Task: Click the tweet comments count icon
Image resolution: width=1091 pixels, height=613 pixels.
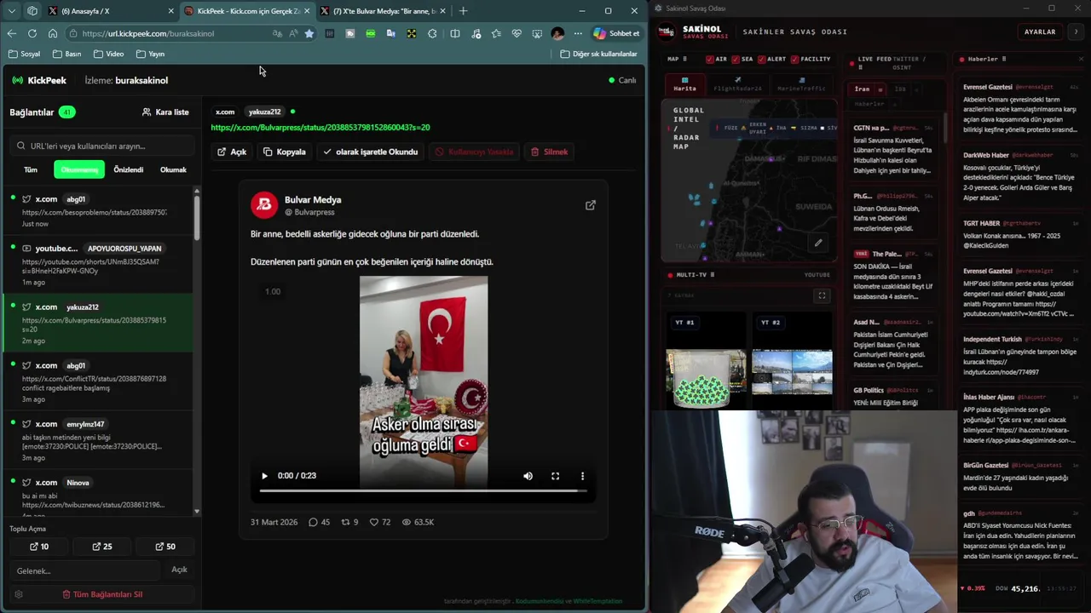Action: click(x=313, y=522)
